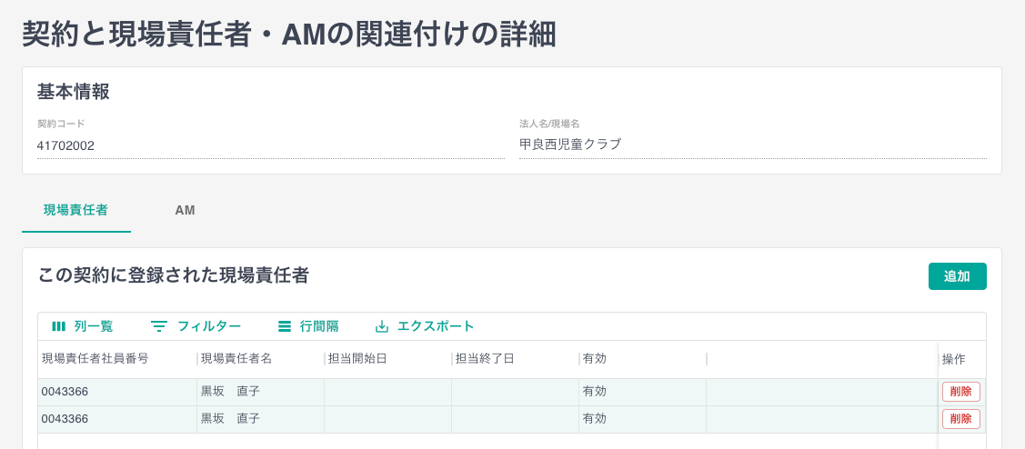The height and width of the screenshot is (449, 1025).
Task: Open the フィルター filter panel
Action: [208, 326]
